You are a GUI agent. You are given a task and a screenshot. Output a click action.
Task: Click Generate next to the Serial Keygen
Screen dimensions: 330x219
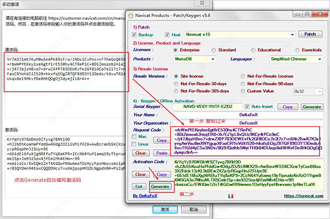pyautogui.click(x=312, y=107)
